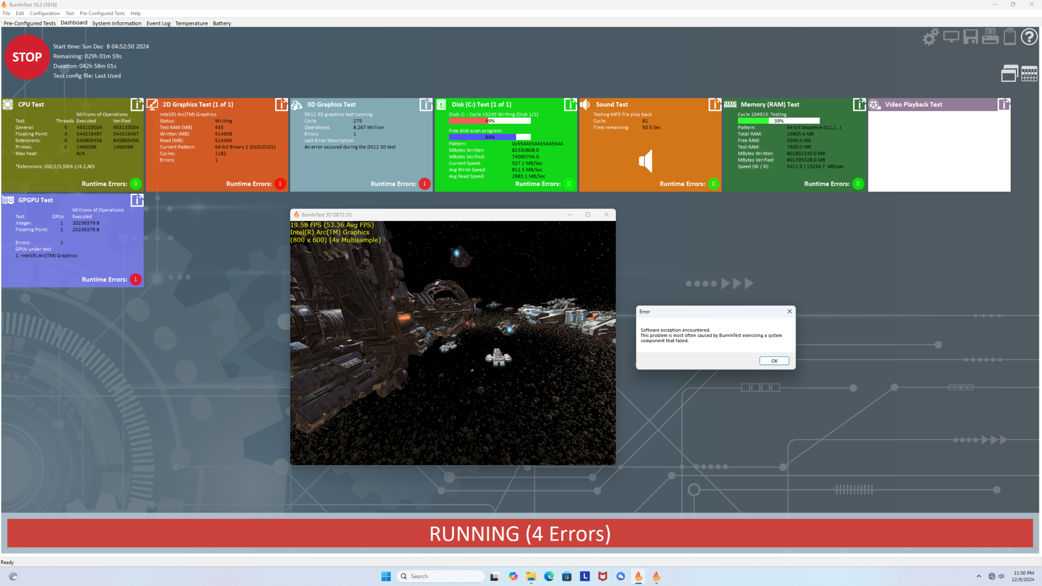Image resolution: width=1042 pixels, height=586 pixels.
Task: Click the large speaker icon in Sound Test
Action: pos(646,161)
